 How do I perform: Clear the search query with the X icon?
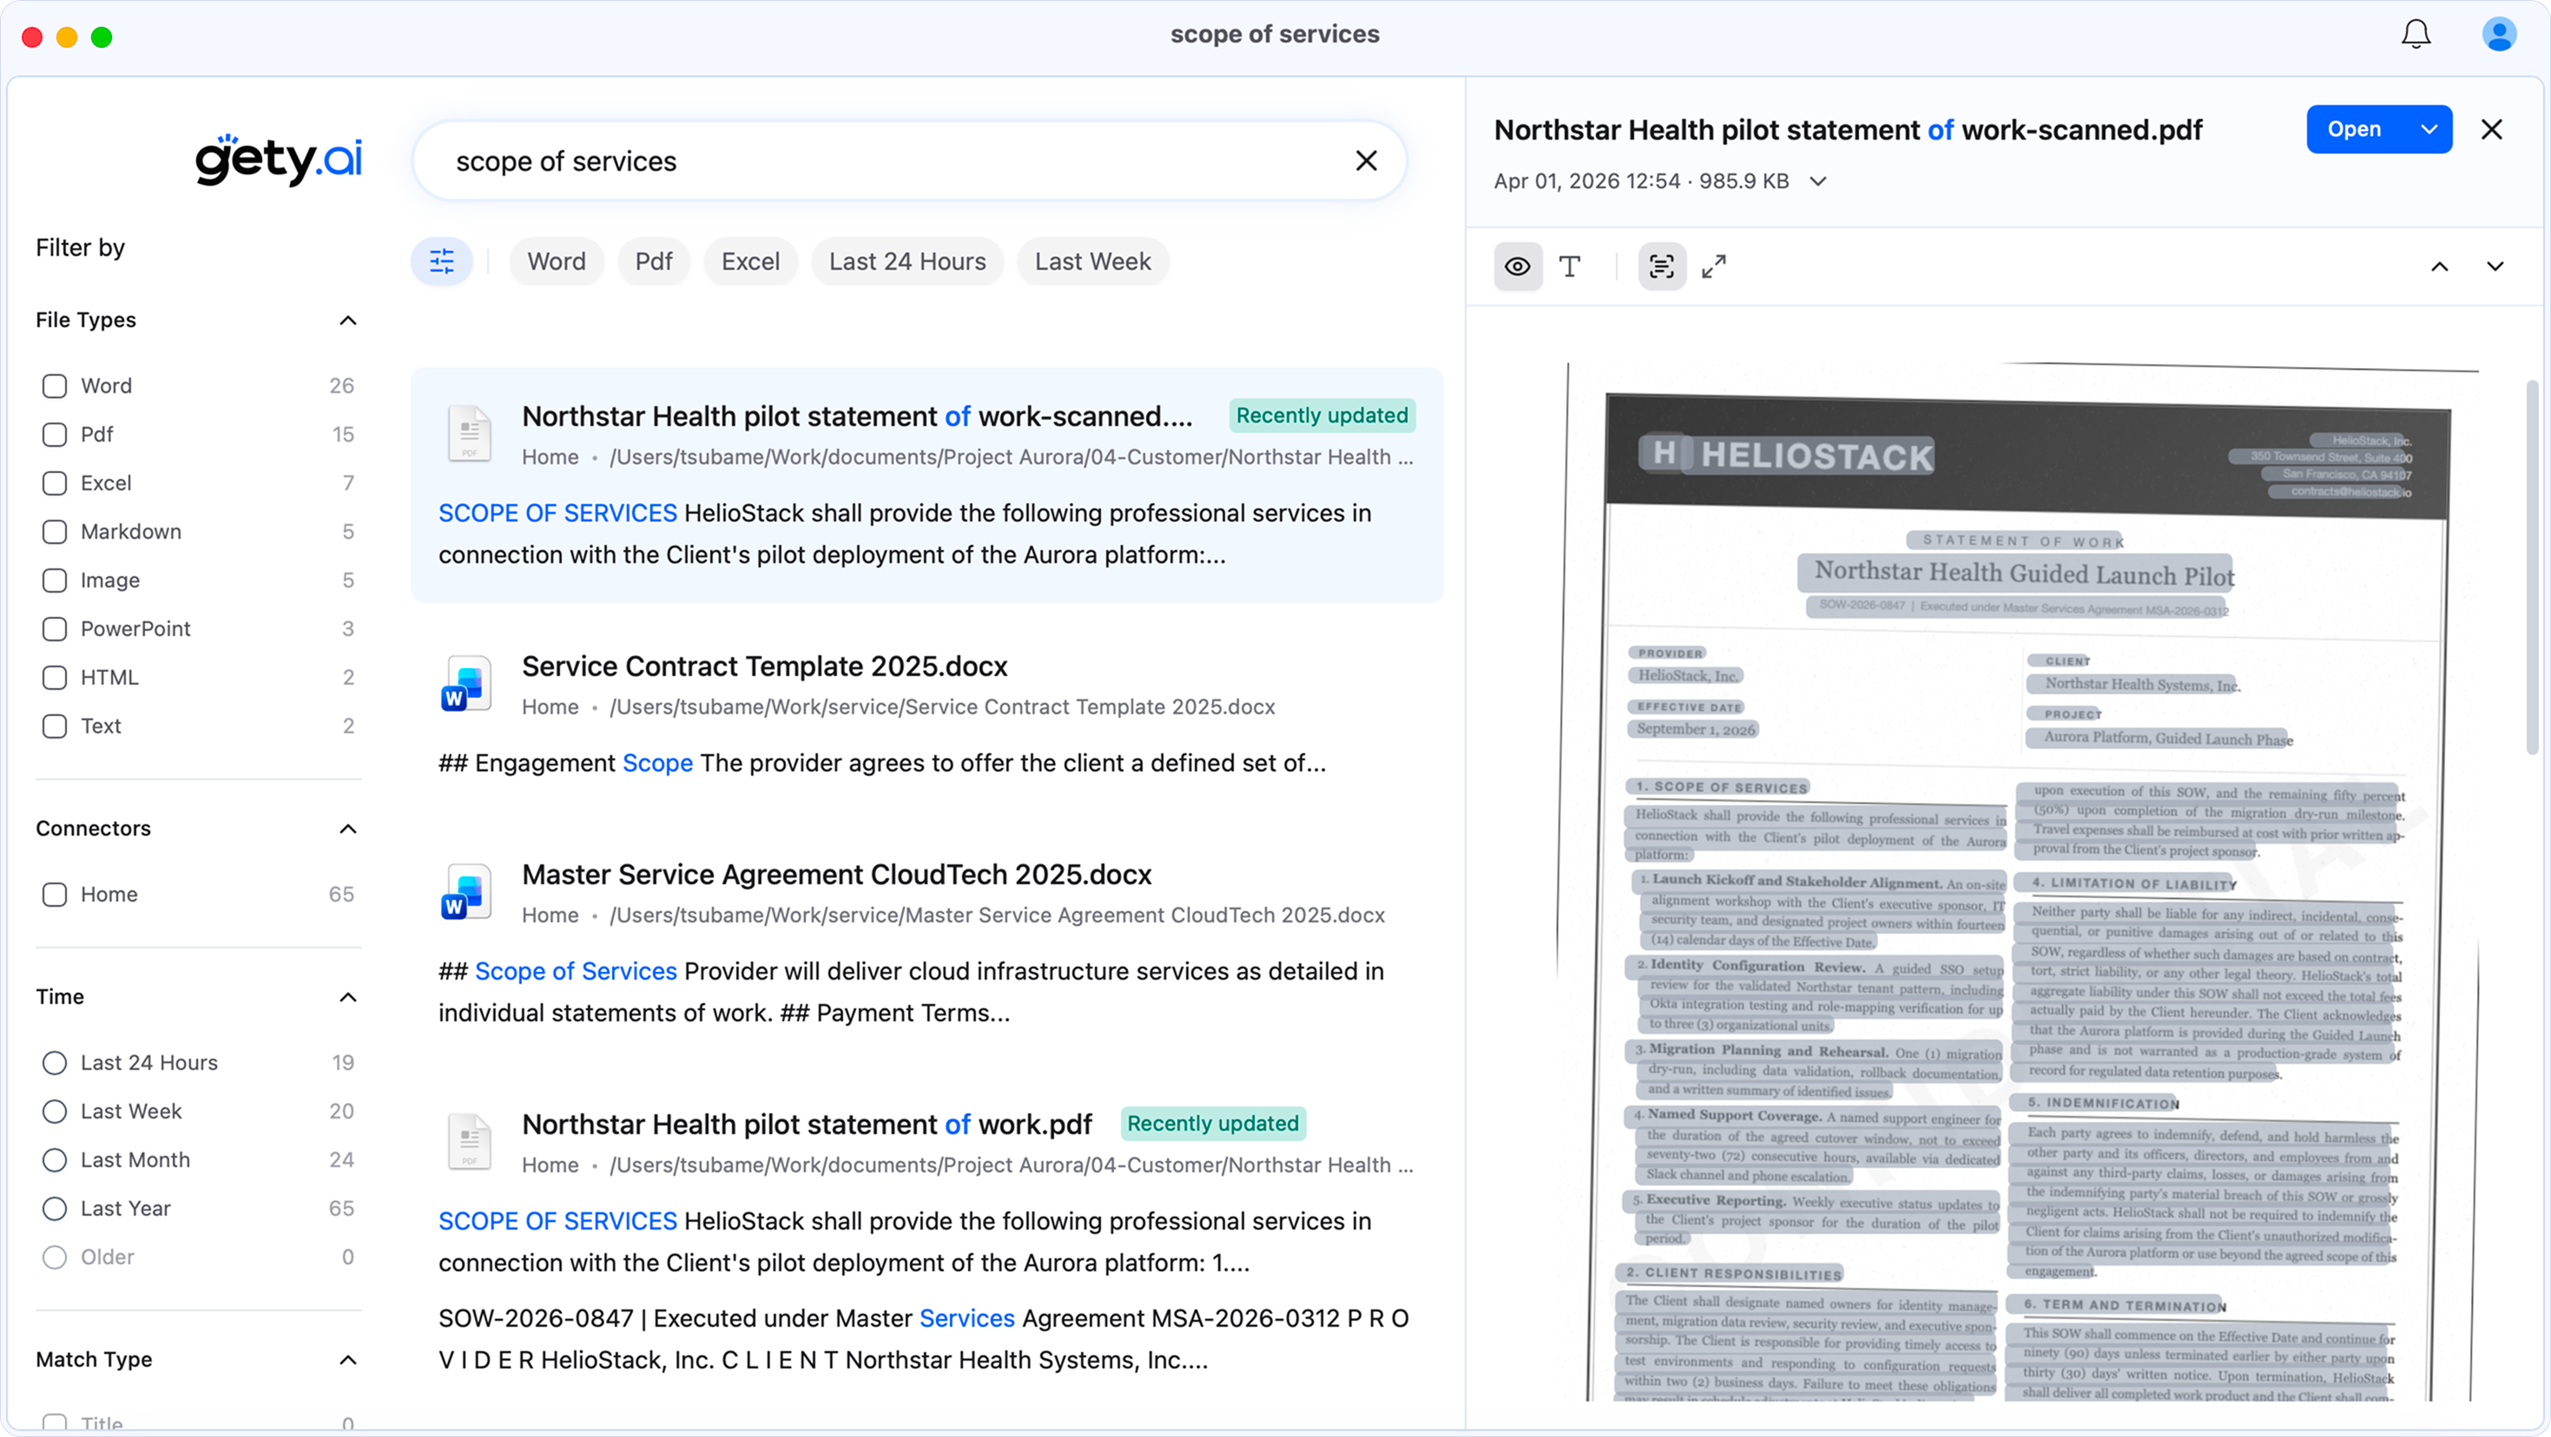pyautogui.click(x=1366, y=161)
